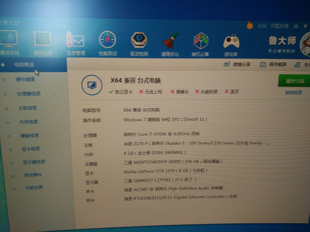This screenshot has height=232, width=310.
Task: Select 硬件健康 sidebar item
Action: click(x=25, y=79)
